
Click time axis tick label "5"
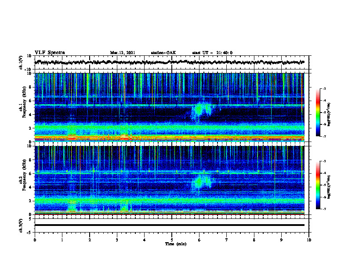pos(172,240)
